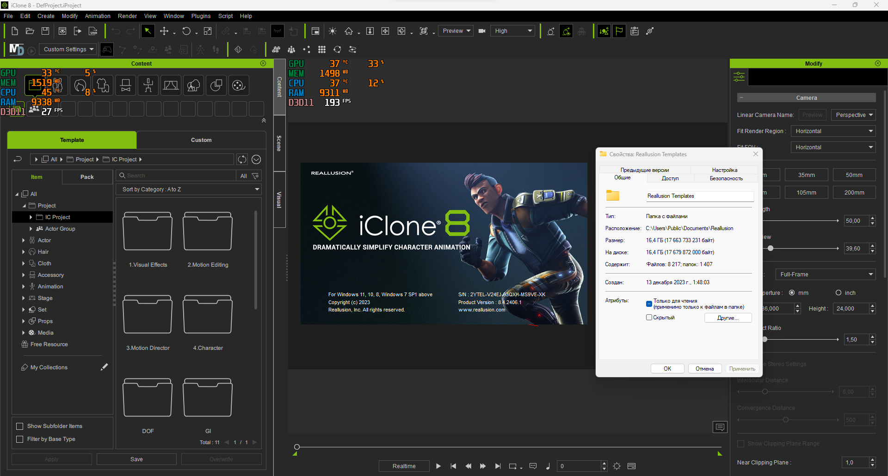Screen dimensions: 888x476
Task: Create a new project with the toolbar icon
Action: click(x=15, y=31)
